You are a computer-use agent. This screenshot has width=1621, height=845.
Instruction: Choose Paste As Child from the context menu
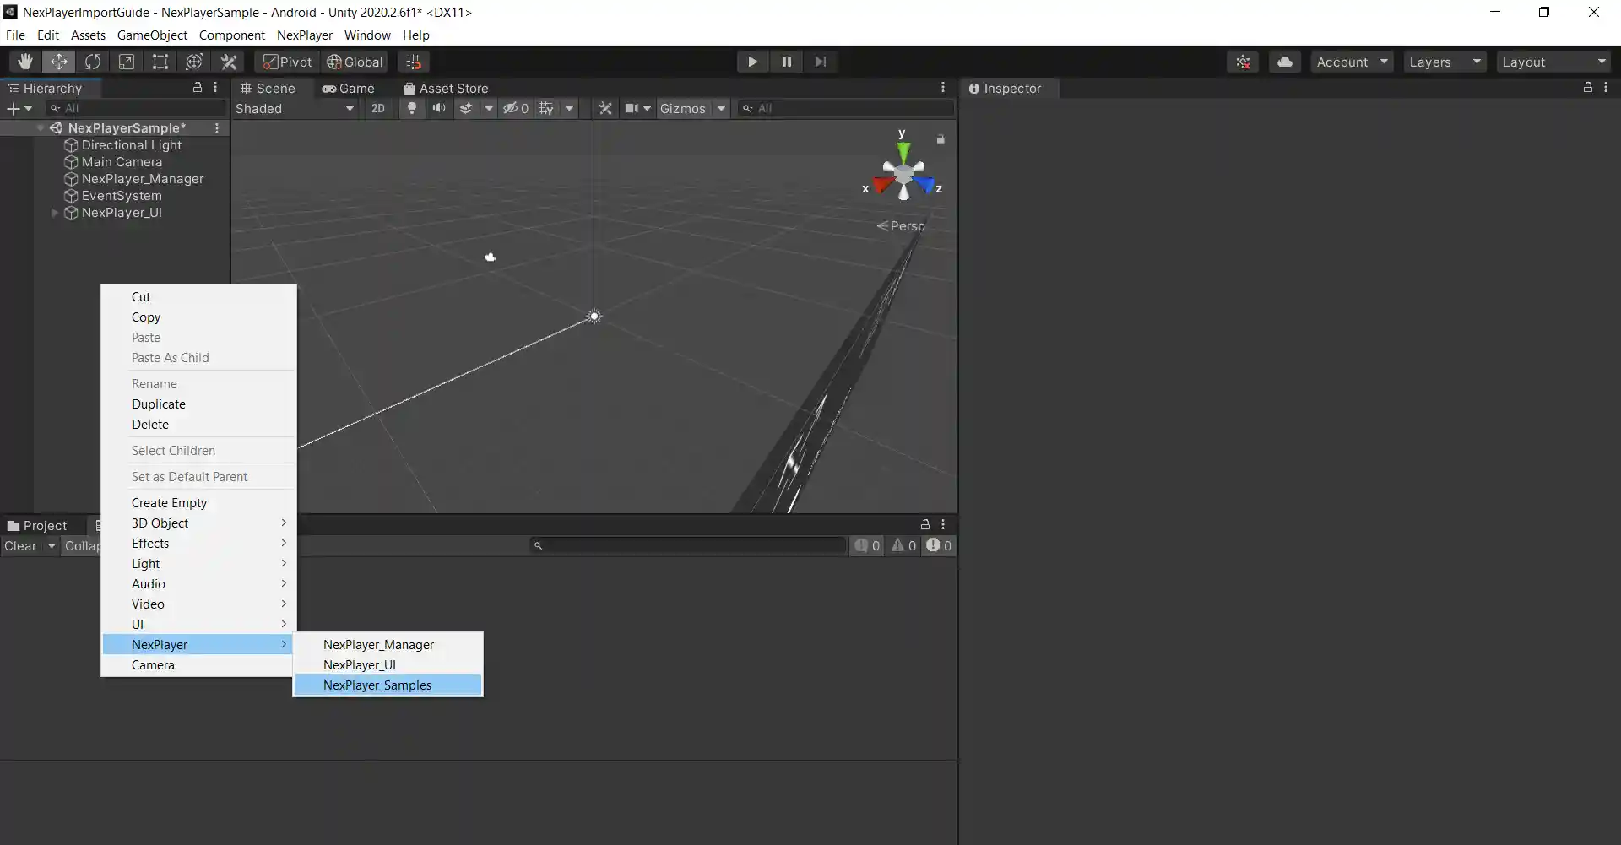pyautogui.click(x=171, y=357)
